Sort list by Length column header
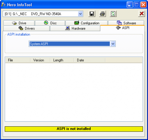Image resolution: width=148 pixels, height=140 pixels. tap(62, 60)
